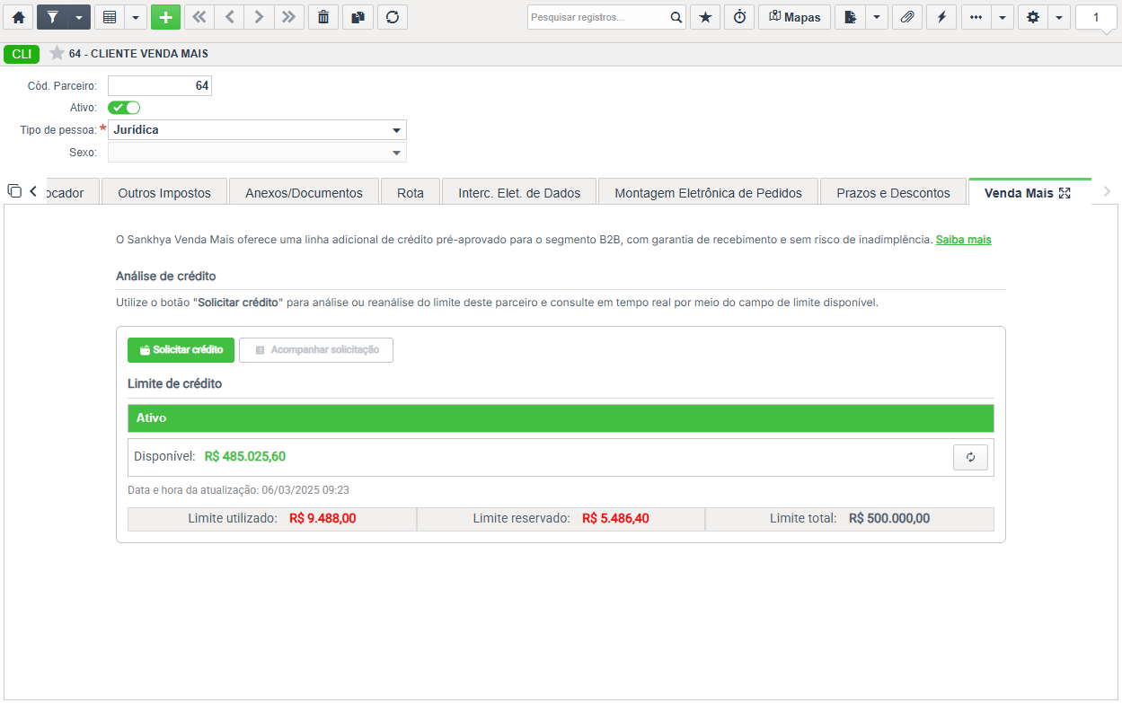
Task: Open the Sexo dropdown
Action: [x=257, y=153]
